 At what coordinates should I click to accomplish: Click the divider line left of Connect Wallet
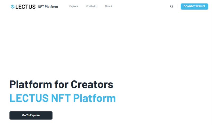click(x=178, y=6)
